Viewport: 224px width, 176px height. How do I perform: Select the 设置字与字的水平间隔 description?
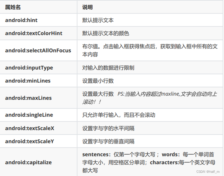[x=108, y=128]
